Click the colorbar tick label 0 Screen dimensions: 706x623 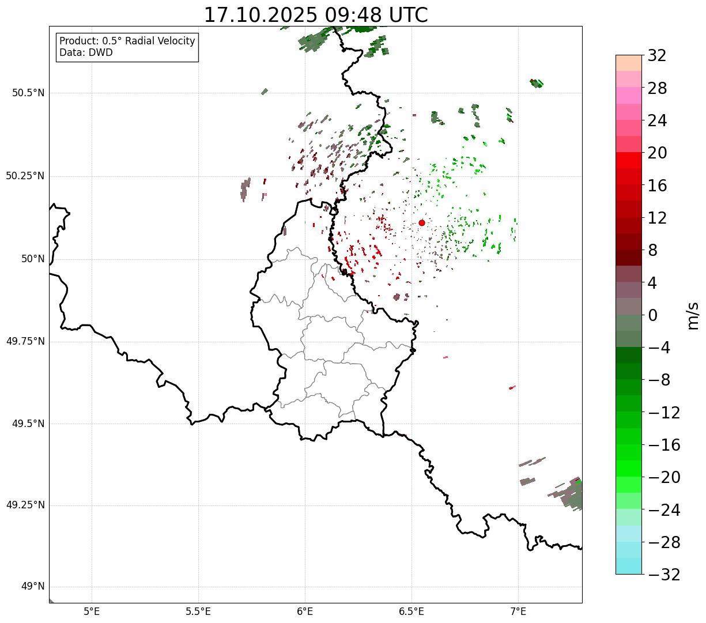[652, 315]
